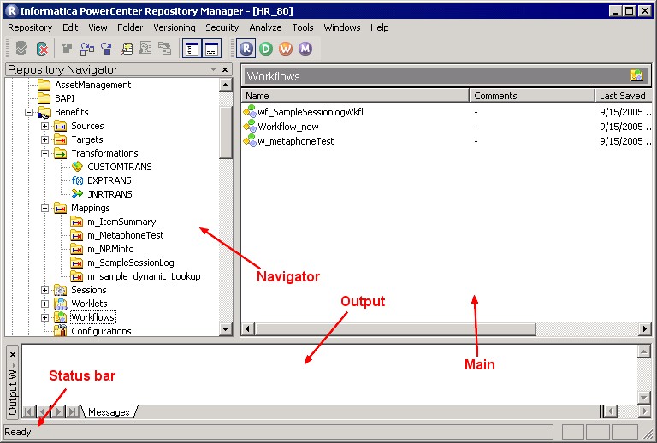Collapse the Mappings node
The width and height of the screenshot is (657, 443).
(44, 208)
